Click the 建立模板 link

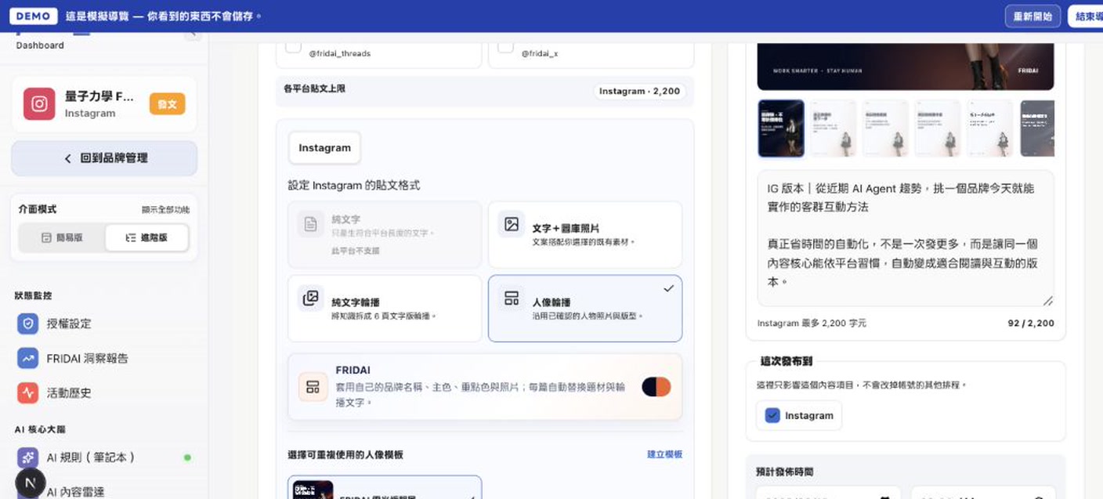664,454
